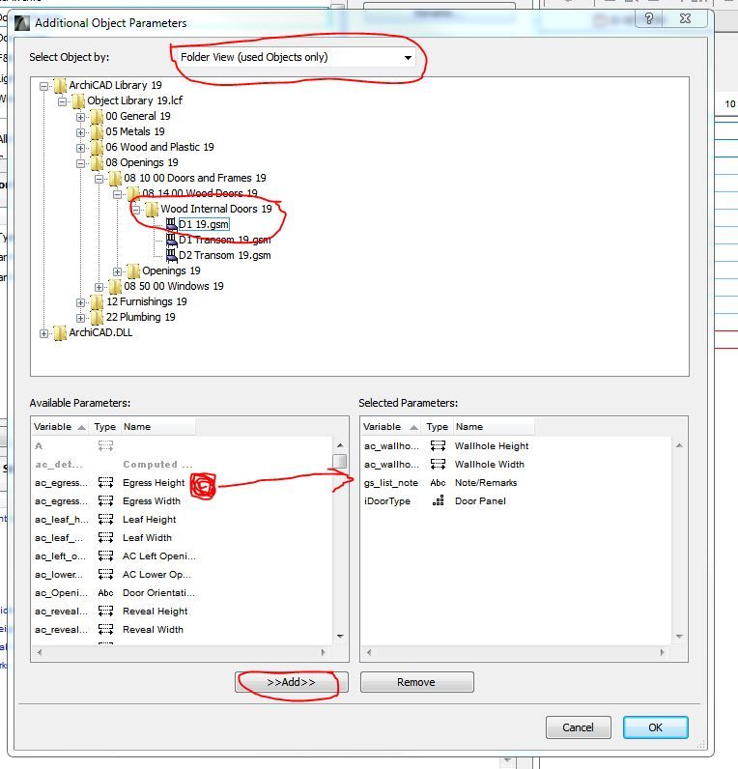This screenshot has height=769, width=738.
Task: Click available parameters horizontal scroll right arrow
Action: (x=323, y=652)
